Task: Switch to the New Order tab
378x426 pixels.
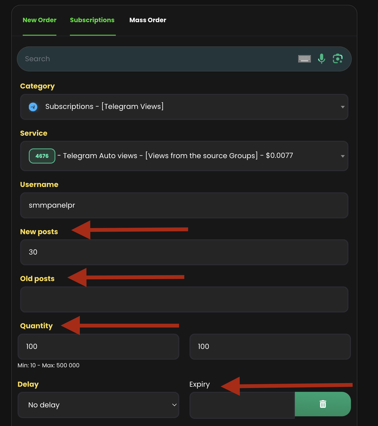Action: (x=40, y=20)
